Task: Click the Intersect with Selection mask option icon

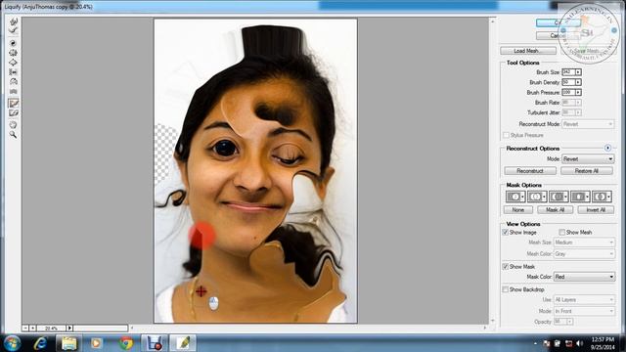Action: 580,197
